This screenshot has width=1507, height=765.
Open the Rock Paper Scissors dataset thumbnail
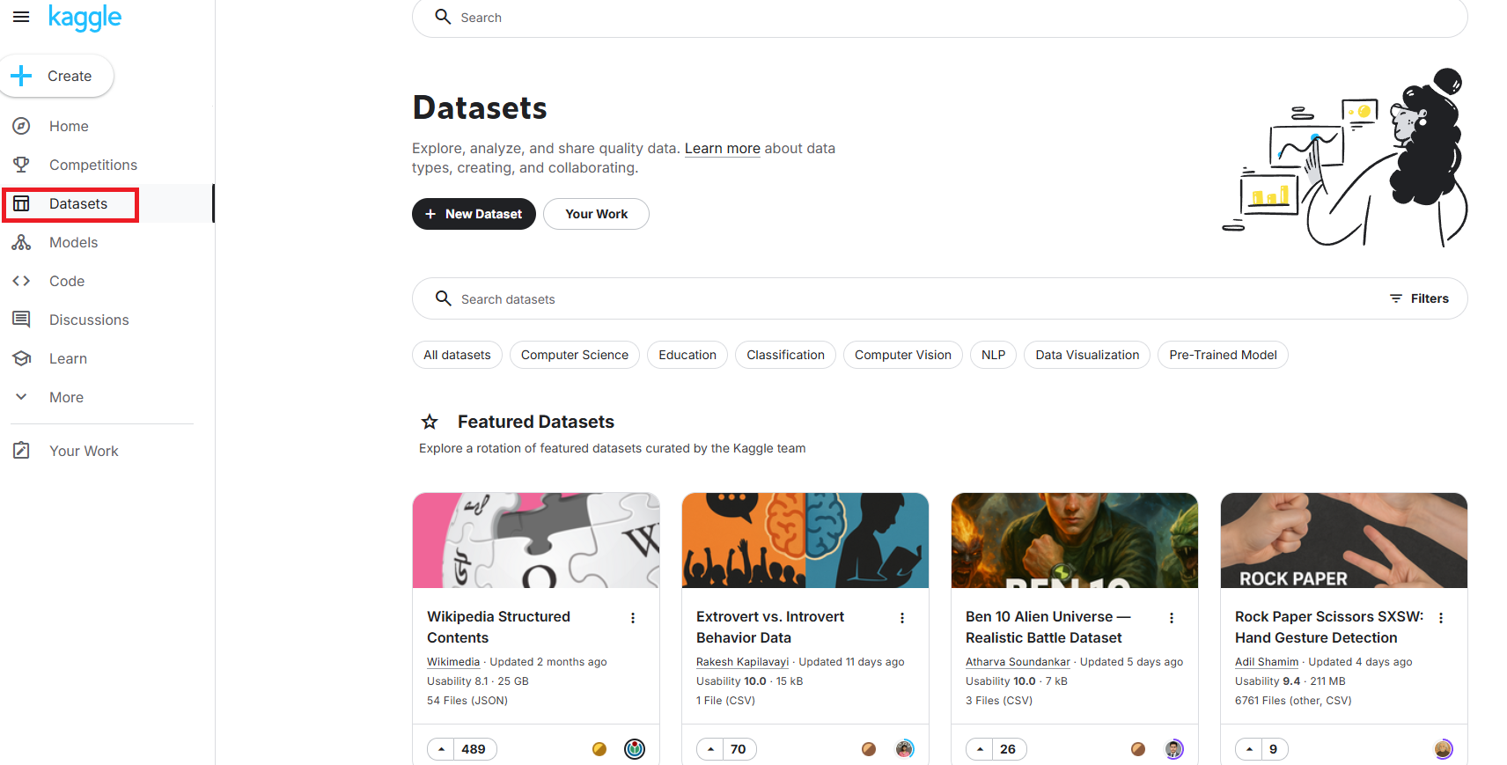(x=1344, y=541)
